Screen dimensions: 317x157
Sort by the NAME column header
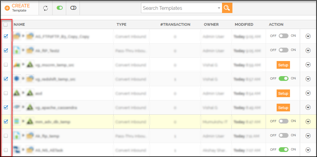click(x=19, y=24)
